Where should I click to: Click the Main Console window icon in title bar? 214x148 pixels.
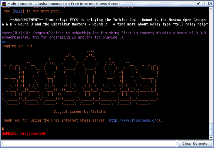click(4, 4)
